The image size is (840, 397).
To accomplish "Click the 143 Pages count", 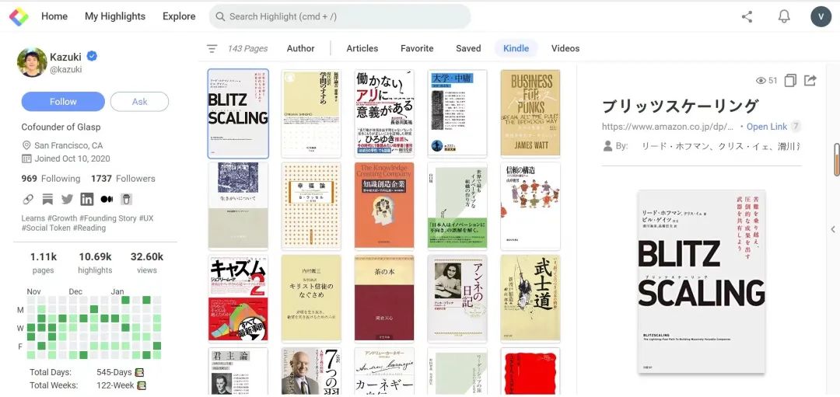I will click(247, 49).
